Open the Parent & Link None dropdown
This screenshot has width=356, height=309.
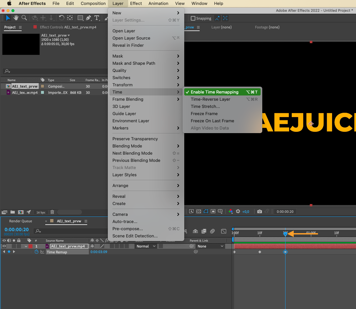pyautogui.click(x=210, y=246)
